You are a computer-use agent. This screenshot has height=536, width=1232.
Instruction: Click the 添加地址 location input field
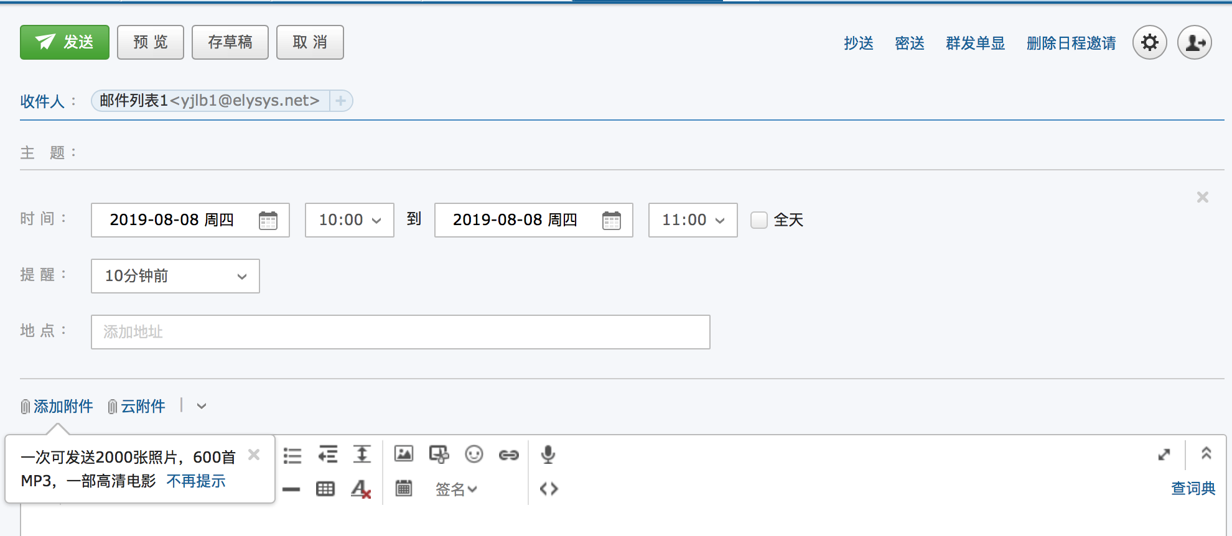[400, 332]
